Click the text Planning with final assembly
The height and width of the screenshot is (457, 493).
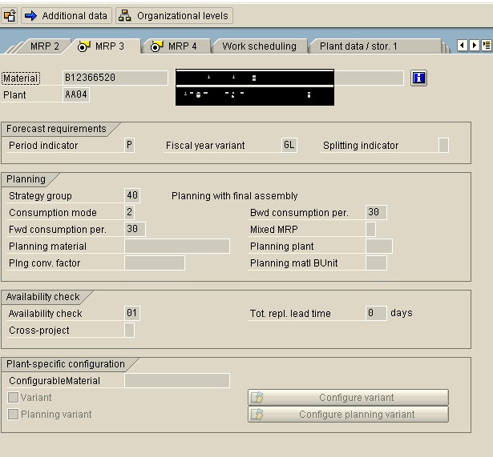coord(234,196)
